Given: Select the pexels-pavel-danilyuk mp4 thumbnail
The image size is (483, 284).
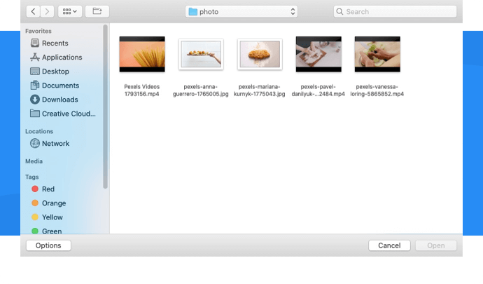Looking at the screenshot, I should pos(318,54).
